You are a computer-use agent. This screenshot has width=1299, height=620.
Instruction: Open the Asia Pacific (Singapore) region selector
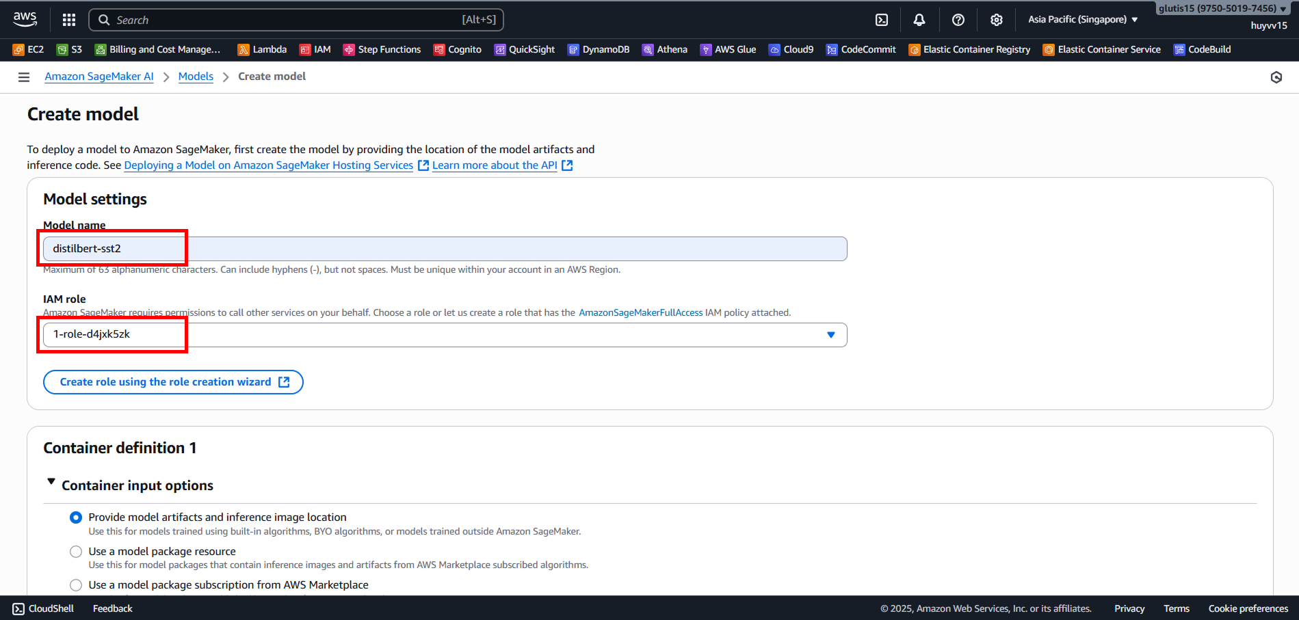[x=1082, y=20]
